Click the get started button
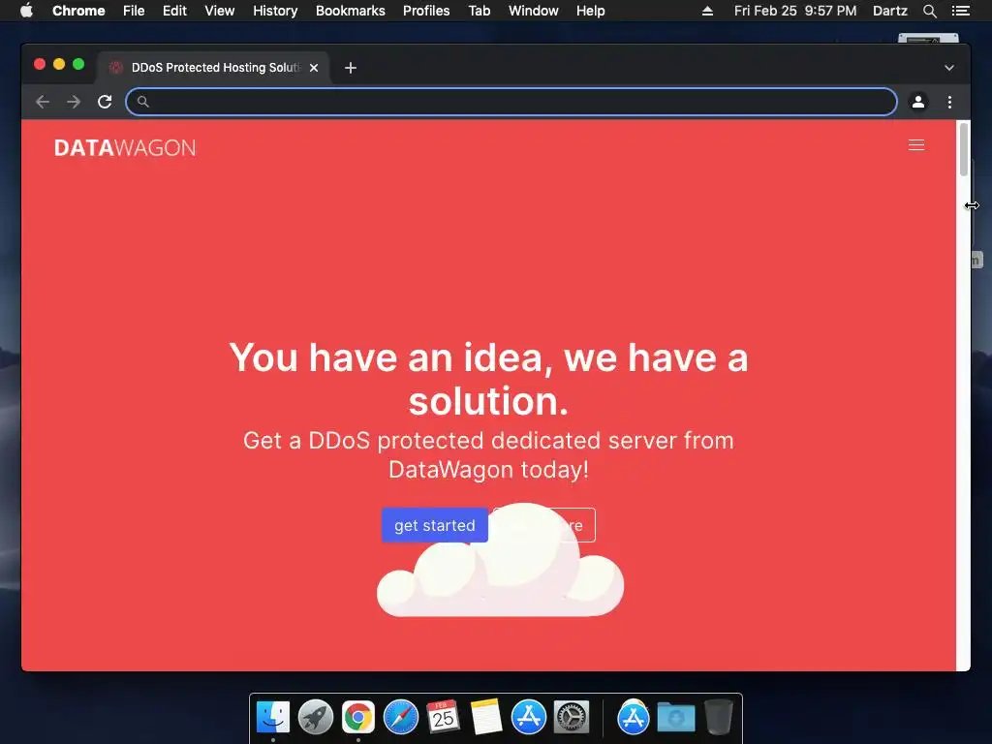The height and width of the screenshot is (744, 992). point(435,525)
